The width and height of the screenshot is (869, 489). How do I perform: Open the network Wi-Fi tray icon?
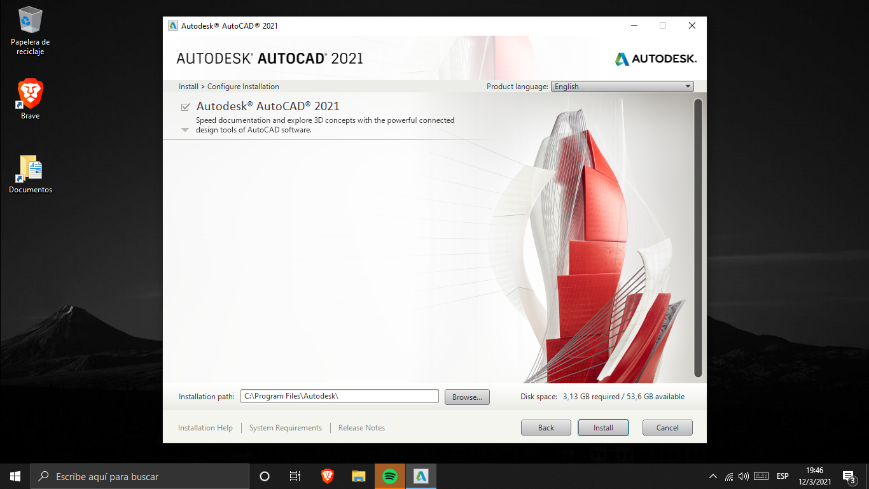tap(729, 476)
